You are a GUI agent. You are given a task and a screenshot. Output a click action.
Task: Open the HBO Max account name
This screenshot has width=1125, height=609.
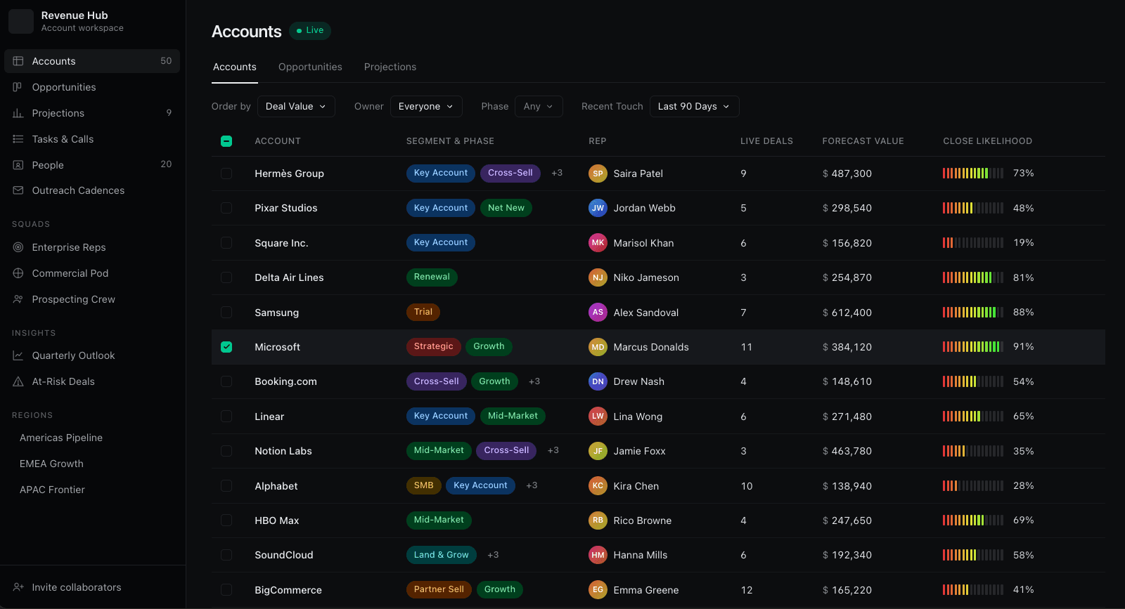click(277, 520)
